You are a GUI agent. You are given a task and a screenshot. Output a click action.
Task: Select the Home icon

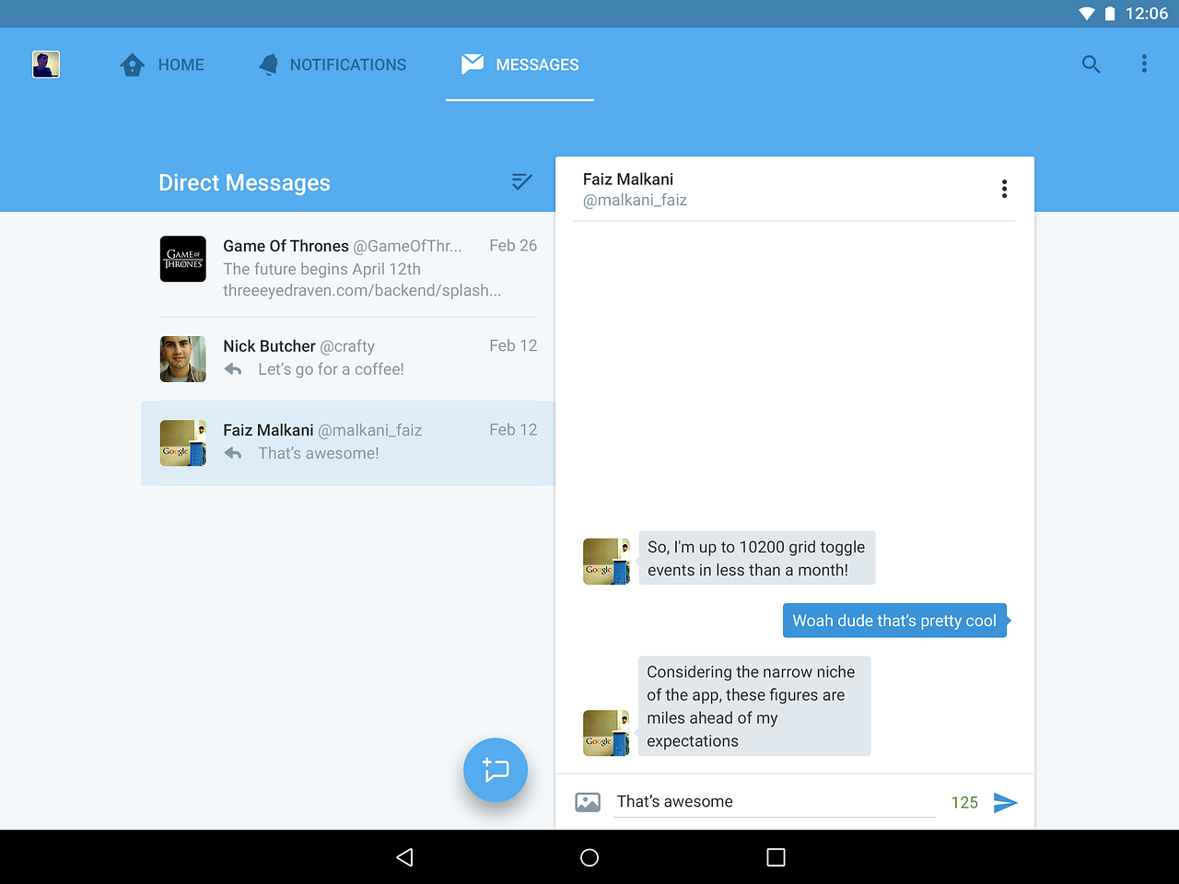coord(131,64)
